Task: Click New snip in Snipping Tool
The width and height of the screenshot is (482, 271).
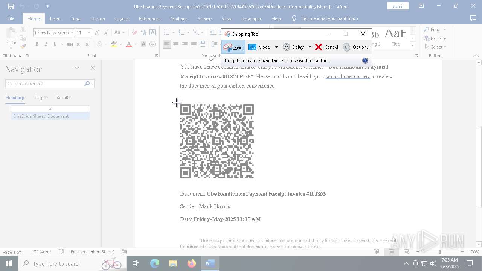Action: pos(233,47)
